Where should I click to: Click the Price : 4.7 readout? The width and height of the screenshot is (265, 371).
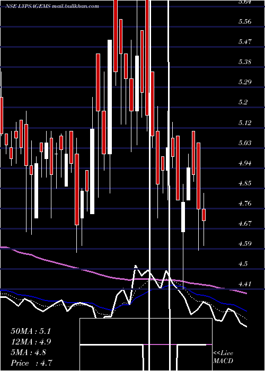[31, 363]
